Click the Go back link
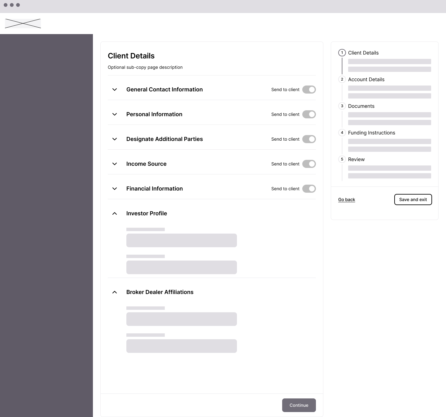The image size is (446, 417). [x=347, y=200]
